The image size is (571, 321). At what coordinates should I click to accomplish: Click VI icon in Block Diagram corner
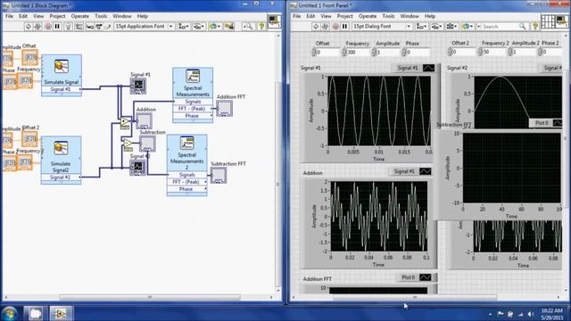(x=274, y=21)
